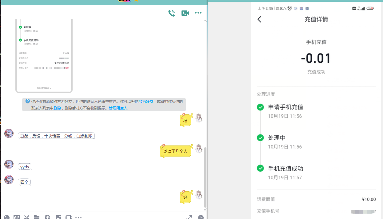Open extra tools via the toolbar ellipsis
Screen dimensions: 383x219
(78, 217)
